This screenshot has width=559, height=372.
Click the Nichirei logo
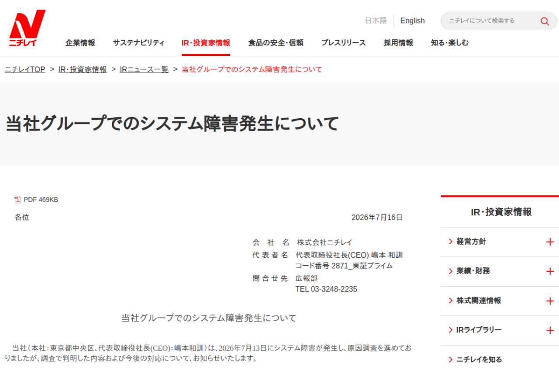click(x=27, y=28)
